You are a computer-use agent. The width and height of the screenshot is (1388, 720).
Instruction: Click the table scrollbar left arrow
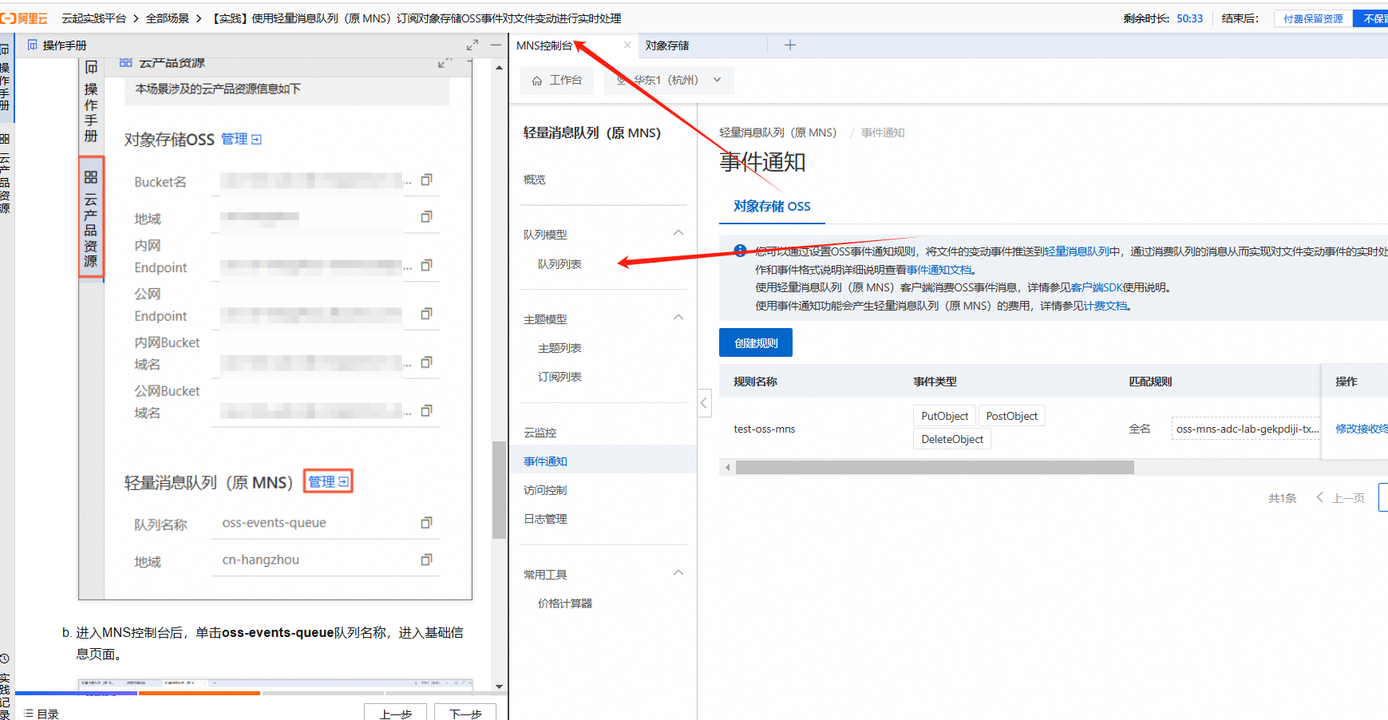727,467
